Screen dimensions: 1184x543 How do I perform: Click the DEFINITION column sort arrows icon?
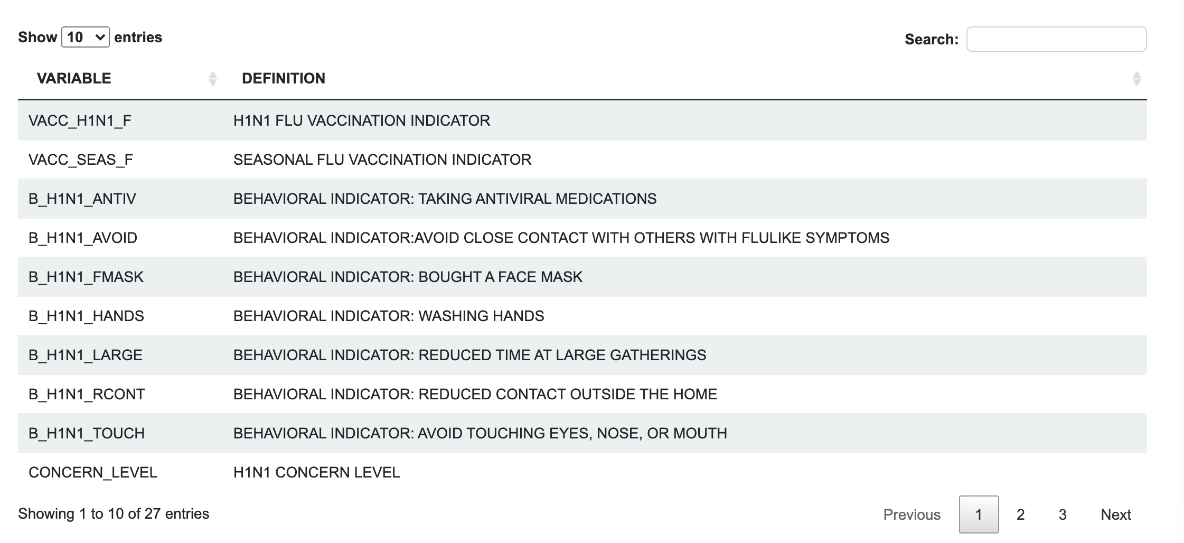coord(1136,79)
